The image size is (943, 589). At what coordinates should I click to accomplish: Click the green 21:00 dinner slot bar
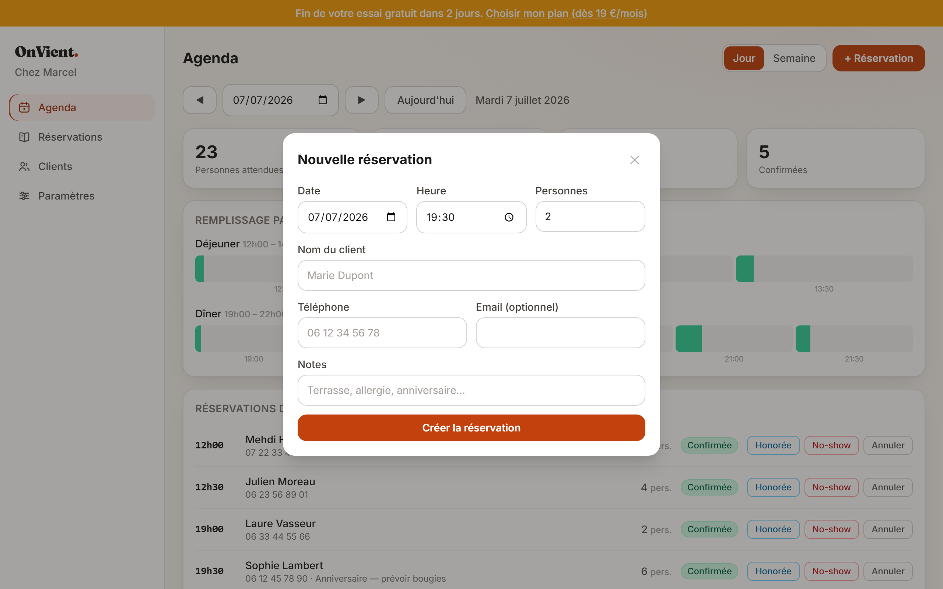688,339
